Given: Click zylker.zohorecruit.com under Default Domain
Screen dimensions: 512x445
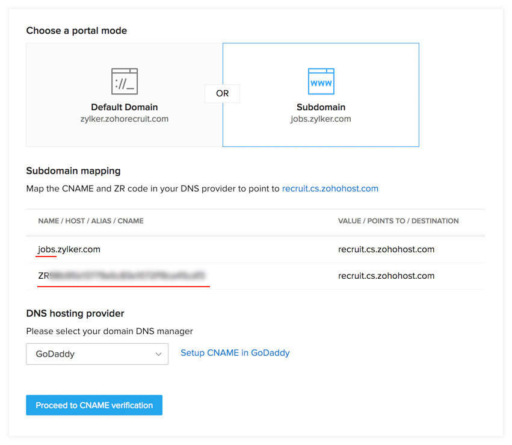Looking at the screenshot, I should coord(125,119).
